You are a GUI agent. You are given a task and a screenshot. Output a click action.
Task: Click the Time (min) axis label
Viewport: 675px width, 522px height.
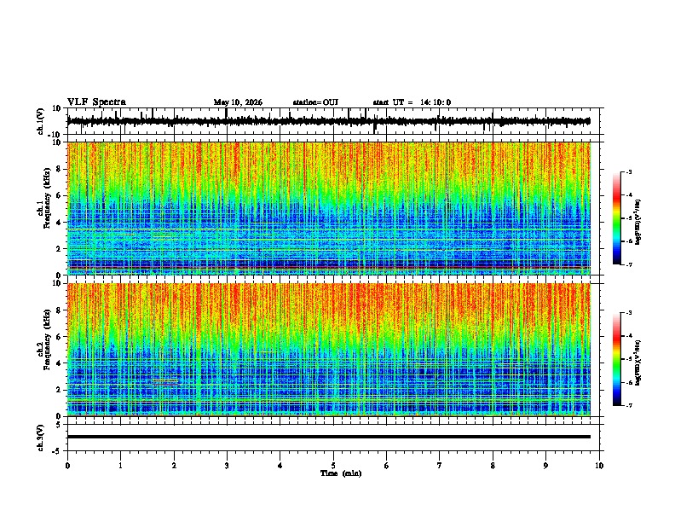(x=341, y=473)
